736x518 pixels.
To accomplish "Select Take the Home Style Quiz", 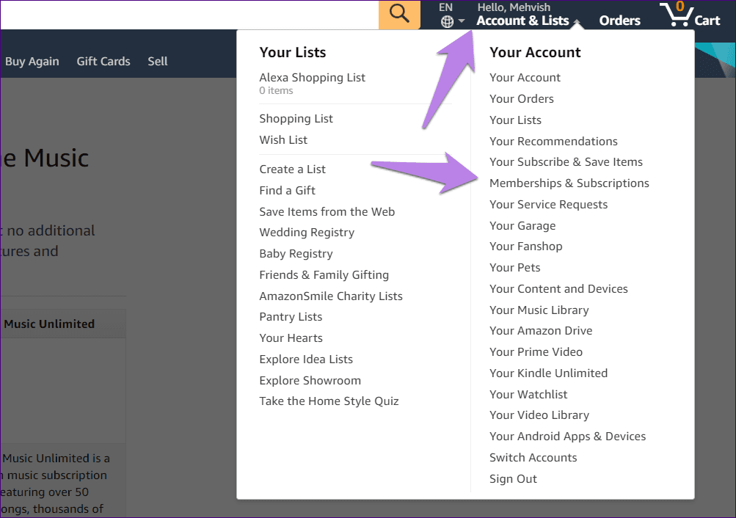I will click(x=329, y=401).
